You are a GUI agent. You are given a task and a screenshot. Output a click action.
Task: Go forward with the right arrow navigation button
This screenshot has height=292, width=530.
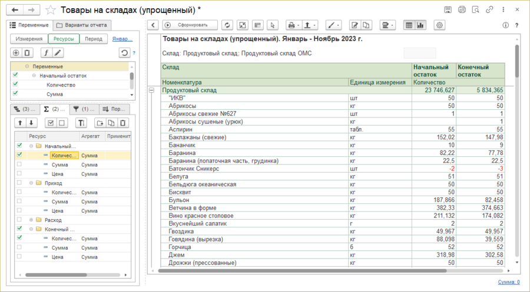[x=31, y=10]
